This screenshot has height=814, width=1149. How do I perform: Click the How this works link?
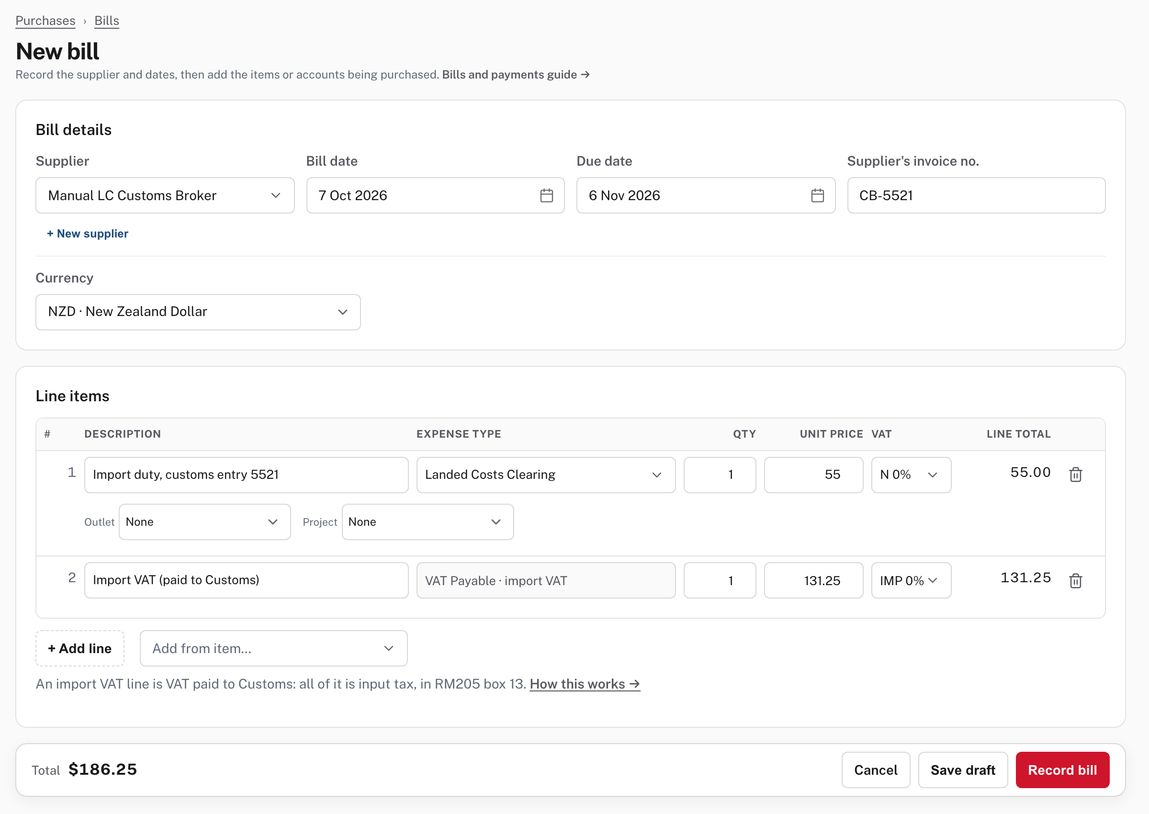coord(585,684)
